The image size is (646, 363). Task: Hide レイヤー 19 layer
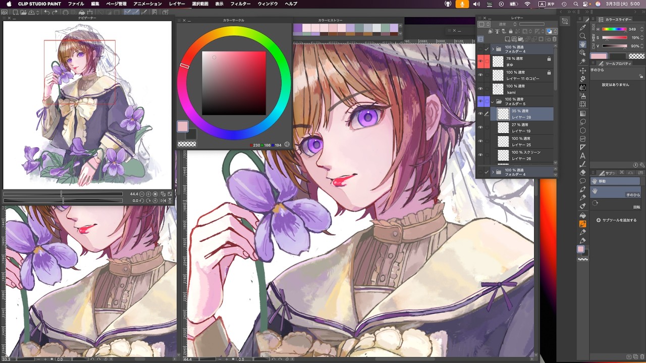coord(480,128)
